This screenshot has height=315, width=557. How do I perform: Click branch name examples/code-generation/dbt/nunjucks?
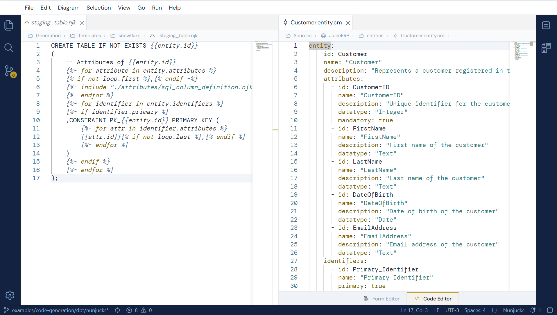coord(60,310)
